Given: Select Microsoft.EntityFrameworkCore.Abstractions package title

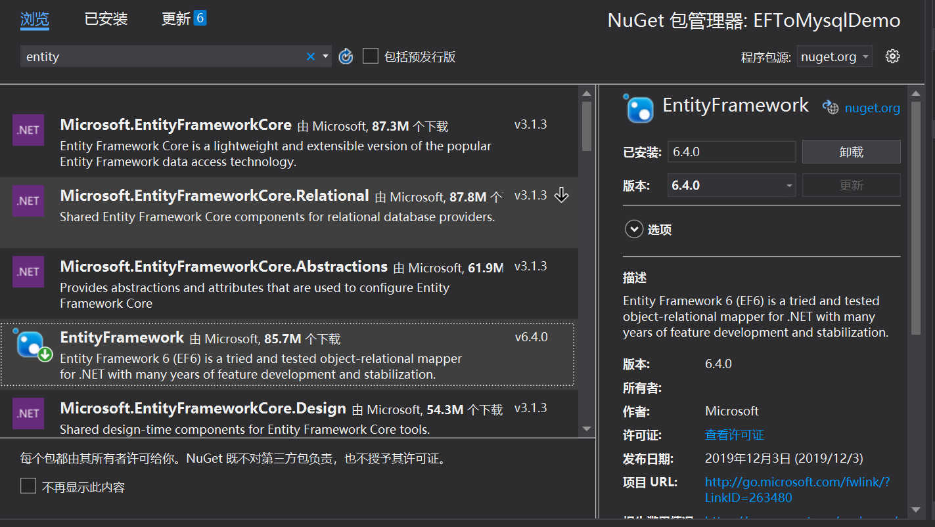Looking at the screenshot, I should click(x=223, y=266).
